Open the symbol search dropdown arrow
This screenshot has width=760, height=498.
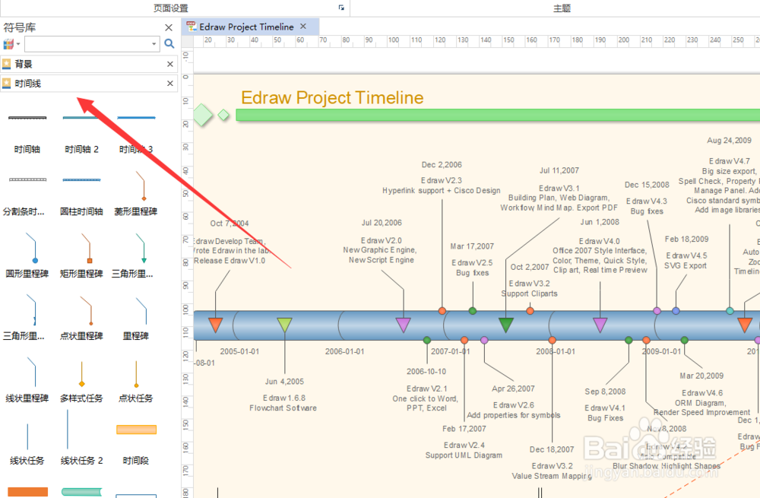click(x=154, y=44)
